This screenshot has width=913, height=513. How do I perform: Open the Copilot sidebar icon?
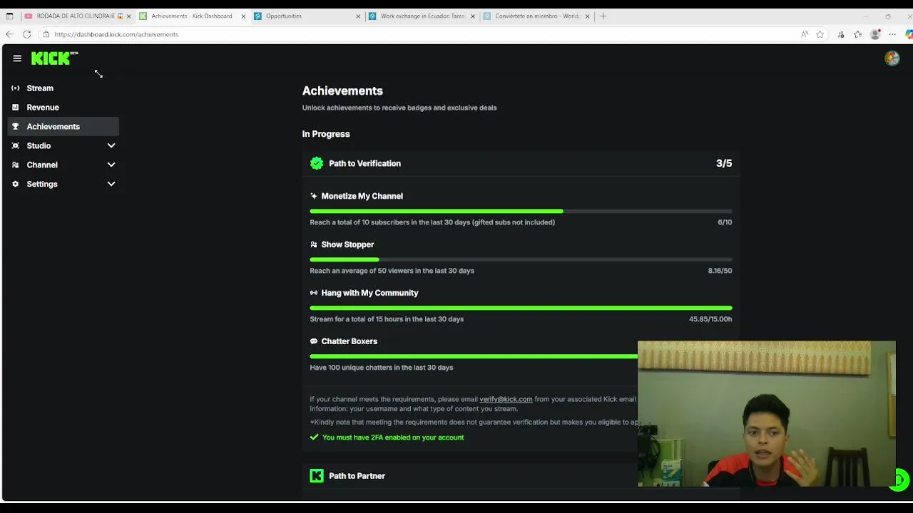(909, 34)
